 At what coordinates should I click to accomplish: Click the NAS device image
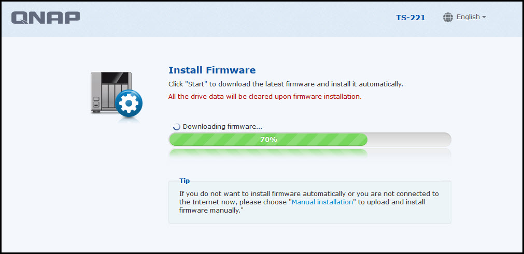tap(111, 93)
